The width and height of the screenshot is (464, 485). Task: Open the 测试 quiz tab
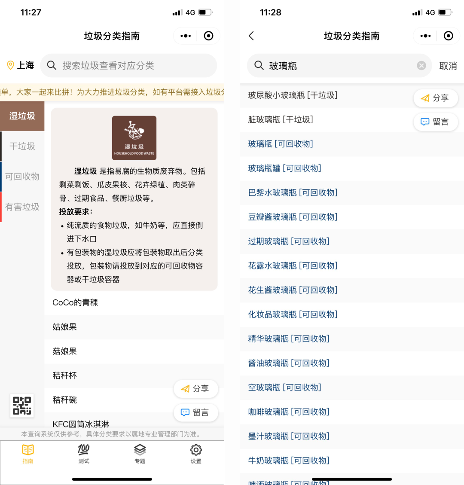coord(84,454)
